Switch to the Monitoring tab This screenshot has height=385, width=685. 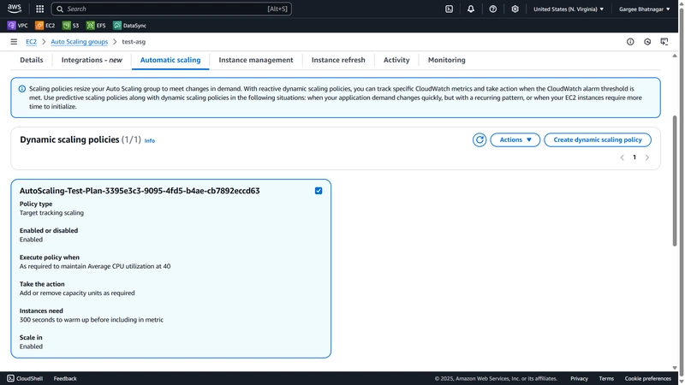pyautogui.click(x=446, y=60)
